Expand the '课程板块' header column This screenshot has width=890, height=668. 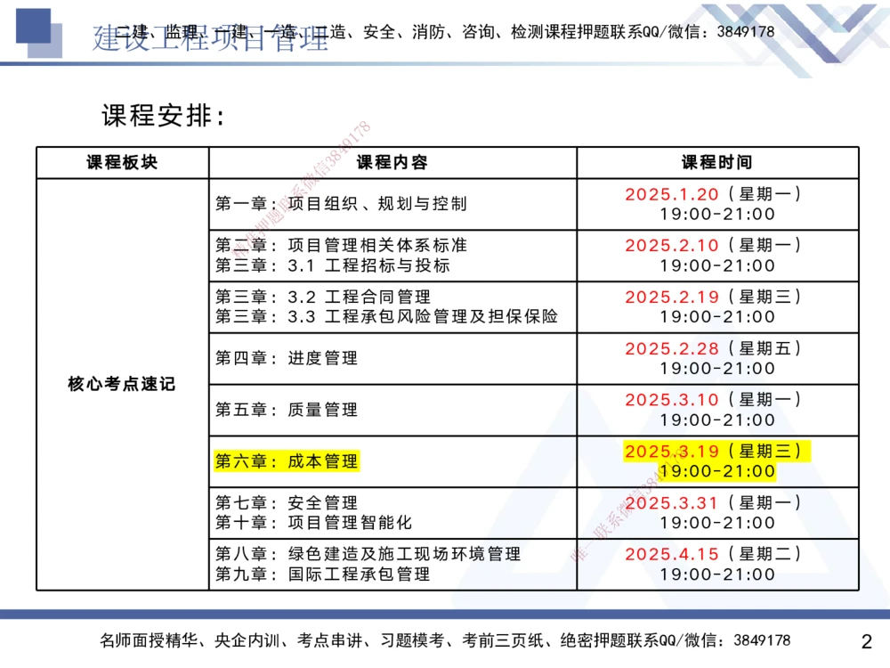click(121, 161)
